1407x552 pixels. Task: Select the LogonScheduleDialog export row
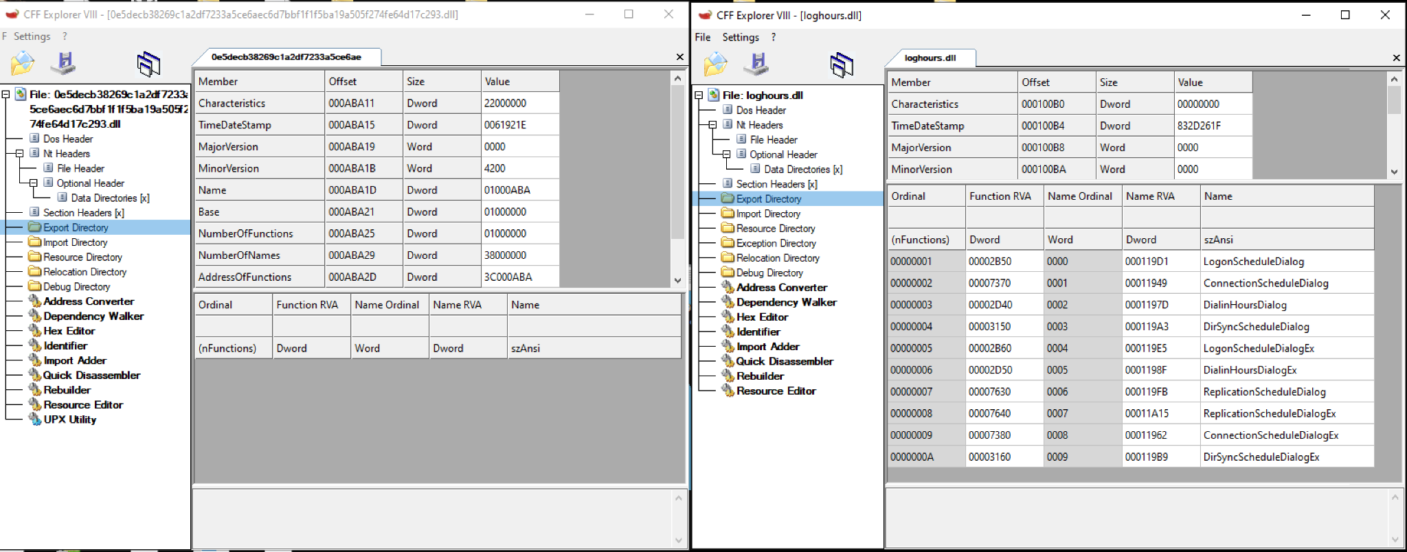pos(1130,261)
